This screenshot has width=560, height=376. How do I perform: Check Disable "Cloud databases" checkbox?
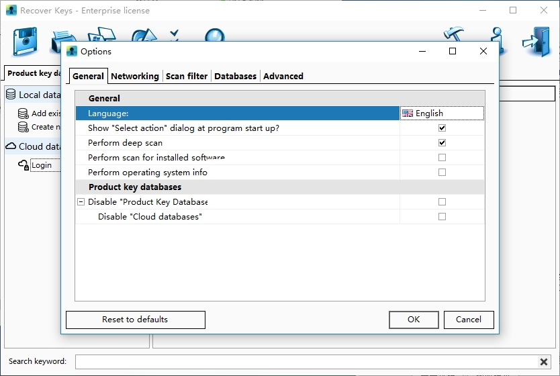tap(442, 216)
